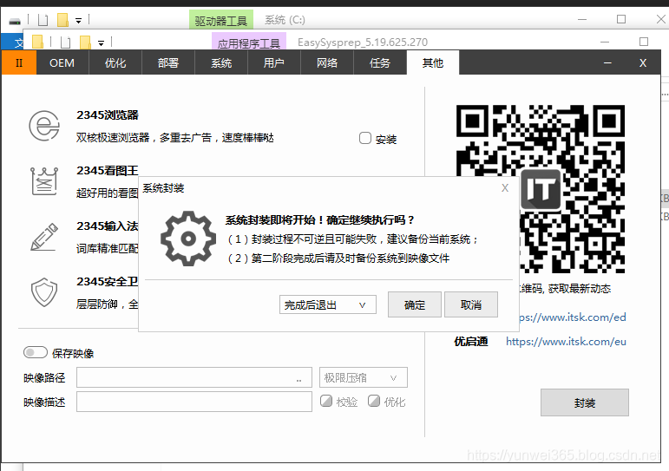Viewport: 669px width, 471px height.
Task: Select the 用户 tab
Action: [x=274, y=62]
